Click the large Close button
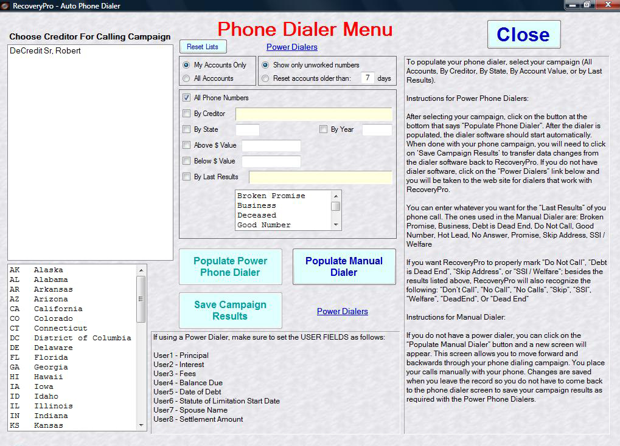 (x=523, y=35)
